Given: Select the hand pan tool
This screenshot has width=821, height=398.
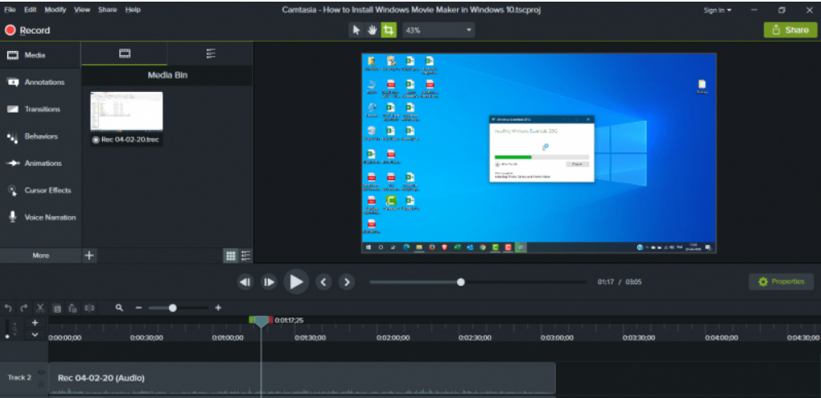Looking at the screenshot, I should [x=372, y=30].
